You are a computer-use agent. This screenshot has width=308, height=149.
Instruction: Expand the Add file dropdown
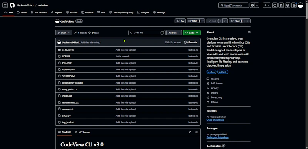(174, 33)
